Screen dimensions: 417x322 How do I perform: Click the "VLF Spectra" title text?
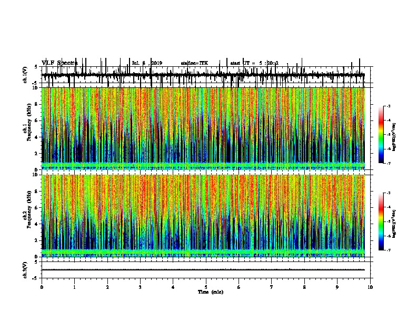[59, 63]
